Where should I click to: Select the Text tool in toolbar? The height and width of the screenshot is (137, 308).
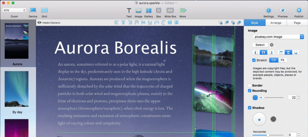tap(129, 11)
